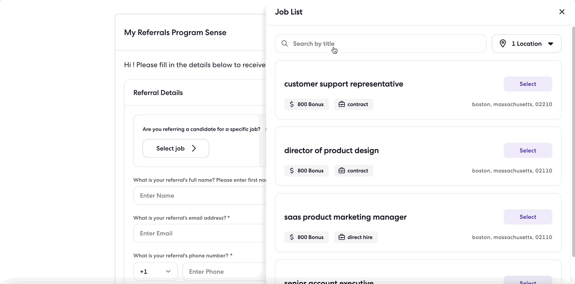575x284 pixels.
Task: Click 800 Bonus on customer support representative card
Action: click(306, 104)
